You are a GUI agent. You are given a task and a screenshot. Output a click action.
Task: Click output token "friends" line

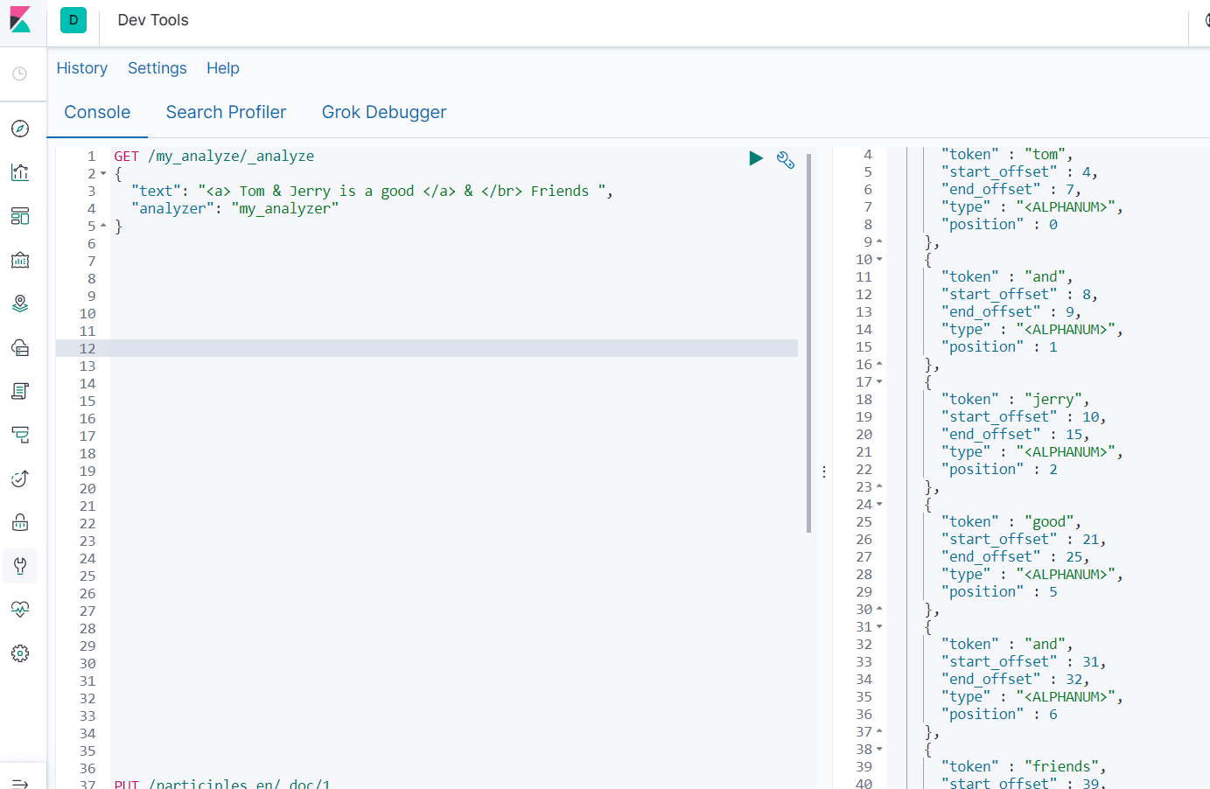[x=1024, y=766]
